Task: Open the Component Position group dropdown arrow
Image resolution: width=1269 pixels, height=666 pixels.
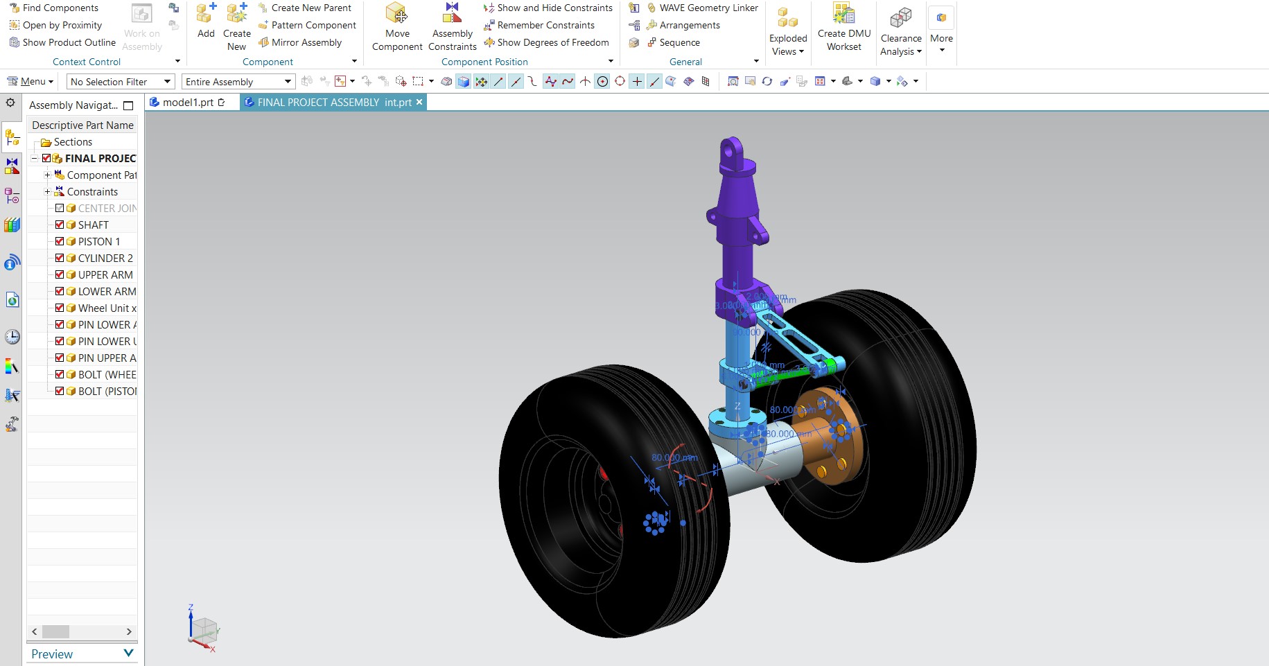Action: click(611, 62)
